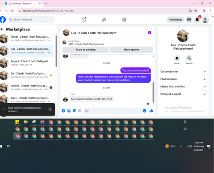Click the back arrow beside Marketplace
Image resolution: width=214 pixels, height=173 pixels.
click(2, 29)
